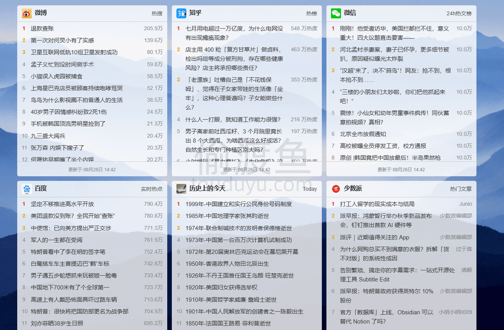Open 卫星互联网低轨10组卫星发射成功
The image size is (504, 330).
coord(74,52)
